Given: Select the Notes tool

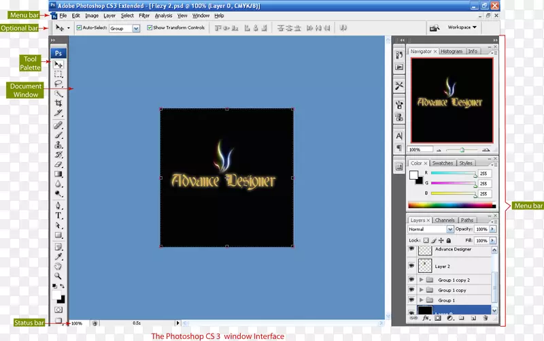Looking at the screenshot, I should [x=58, y=247].
